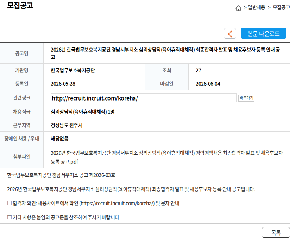Click the 근무지역 row label
The height and width of the screenshot is (238, 290).
[21, 125]
